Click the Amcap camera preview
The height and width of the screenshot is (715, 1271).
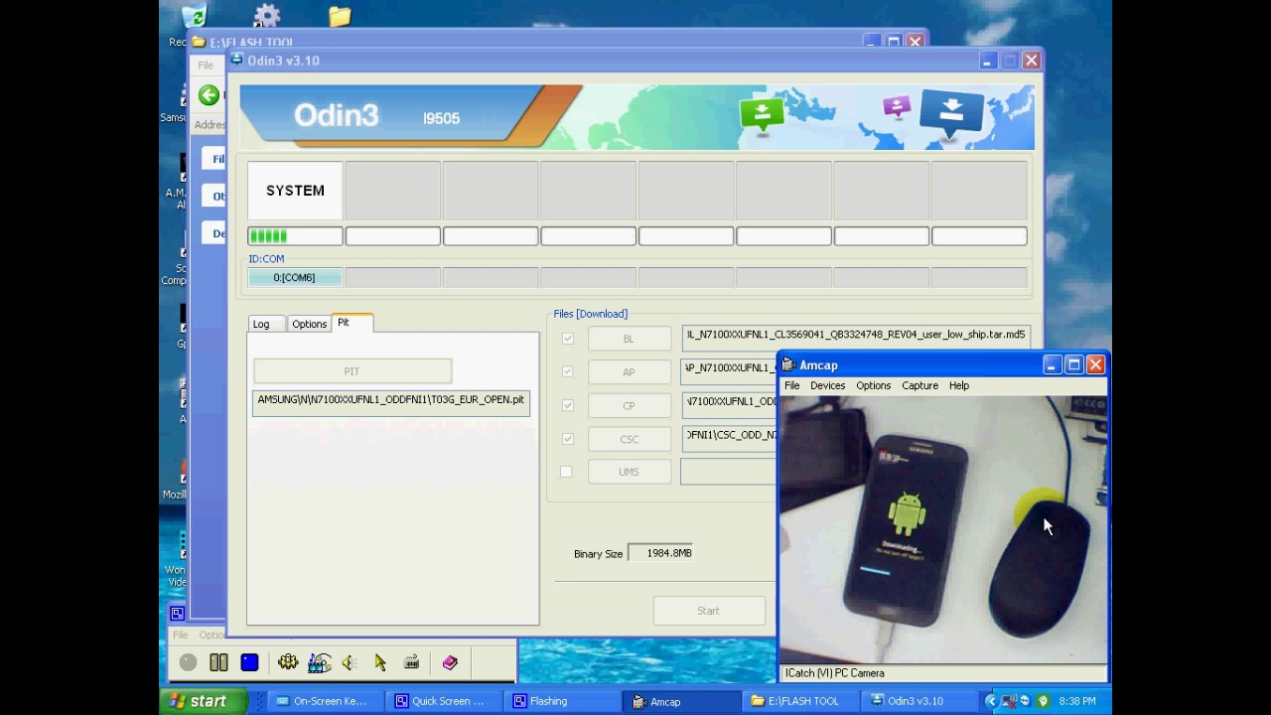943,529
